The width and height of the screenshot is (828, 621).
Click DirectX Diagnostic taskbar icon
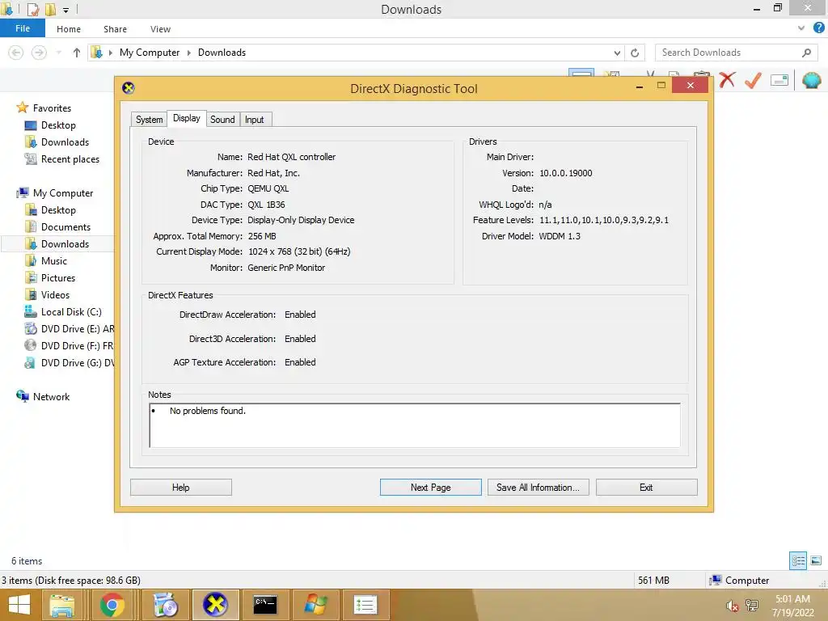point(215,605)
